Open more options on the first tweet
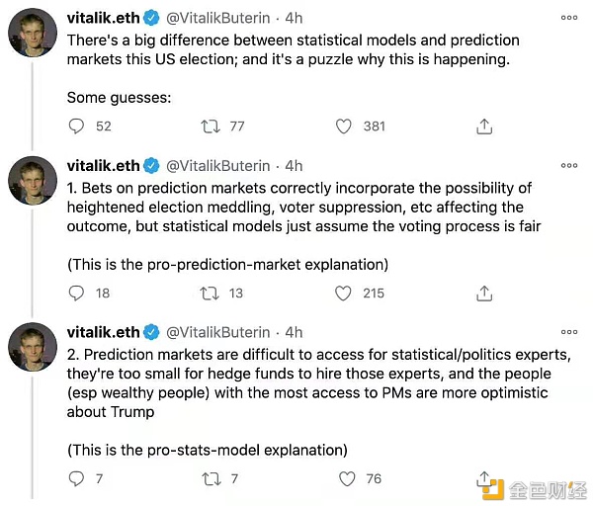This screenshot has height=506, width=593. click(x=568, y=17)
